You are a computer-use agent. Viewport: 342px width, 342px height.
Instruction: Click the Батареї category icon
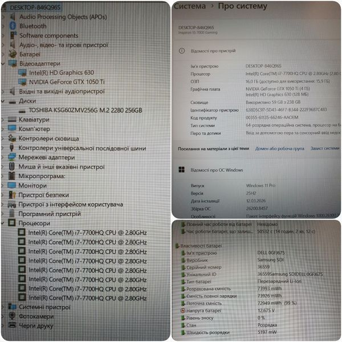[13, 54]
